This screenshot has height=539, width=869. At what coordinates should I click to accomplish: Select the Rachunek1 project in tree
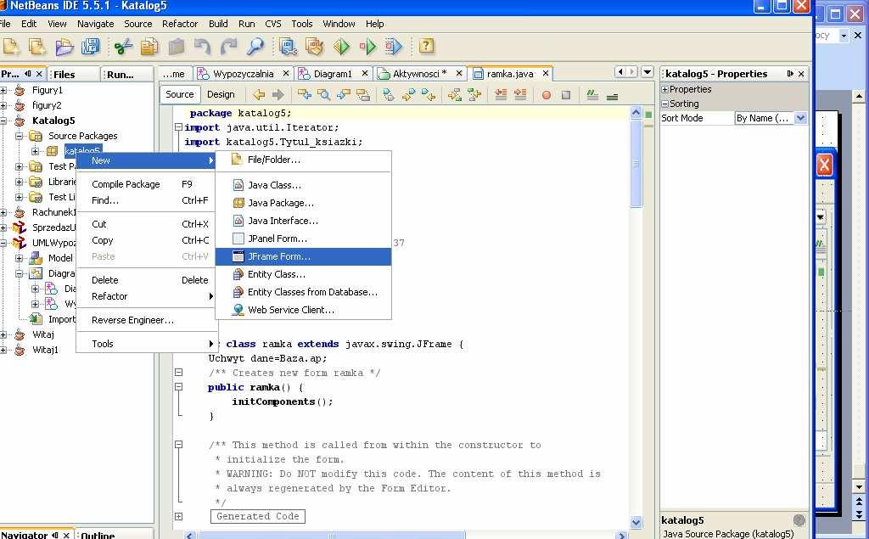pyautogui.click(x=53, y=212)
